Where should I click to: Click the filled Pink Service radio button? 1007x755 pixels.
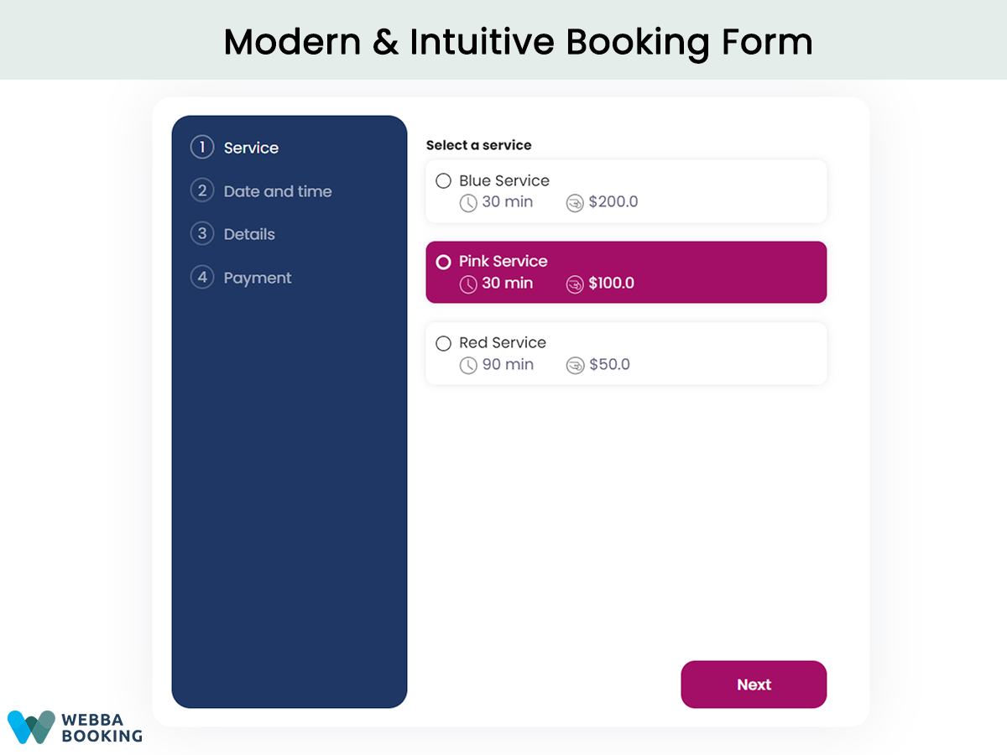(x=443, y=262)
